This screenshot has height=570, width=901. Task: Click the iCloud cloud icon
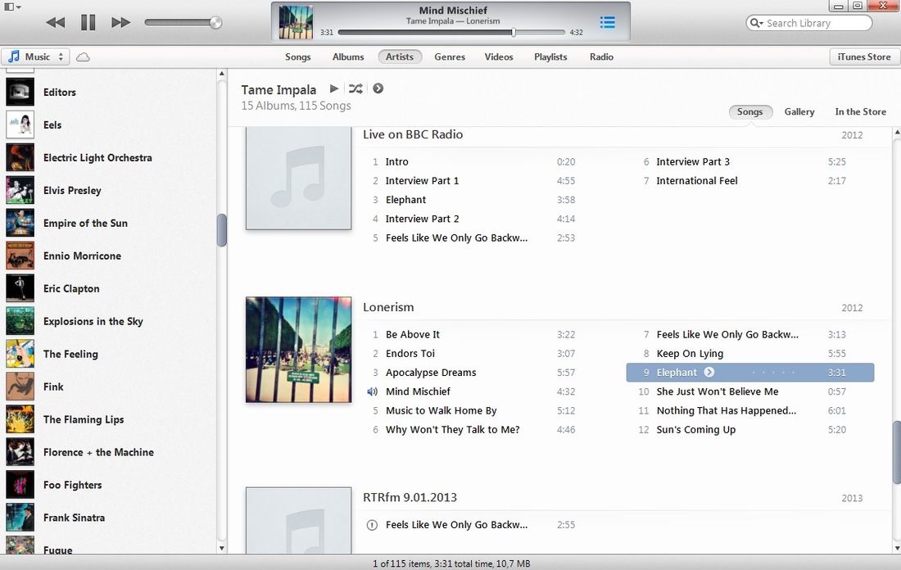coord(83,57)
